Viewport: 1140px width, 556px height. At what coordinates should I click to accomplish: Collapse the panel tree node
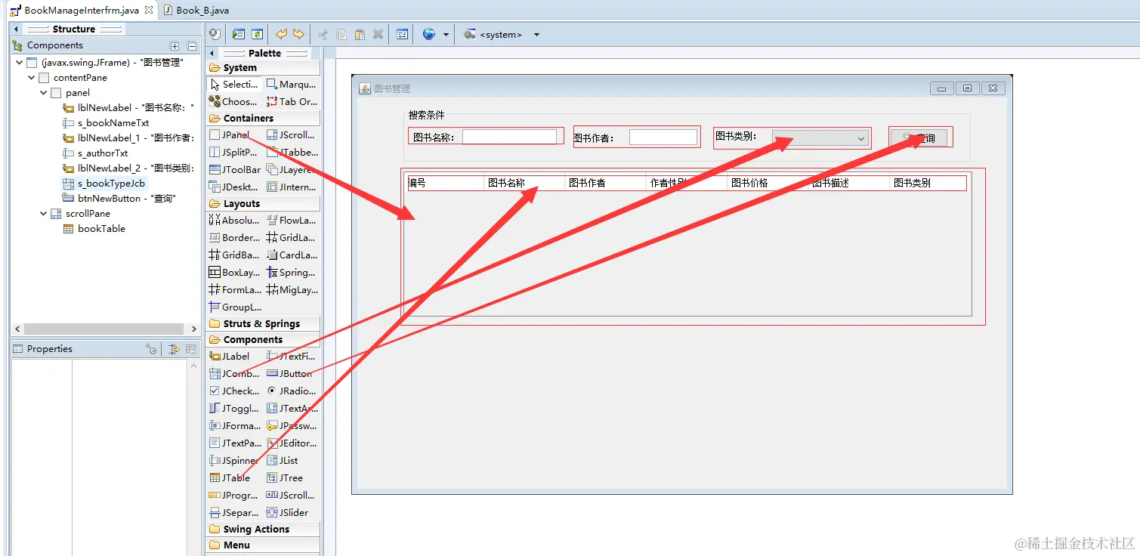pos(44,93)
